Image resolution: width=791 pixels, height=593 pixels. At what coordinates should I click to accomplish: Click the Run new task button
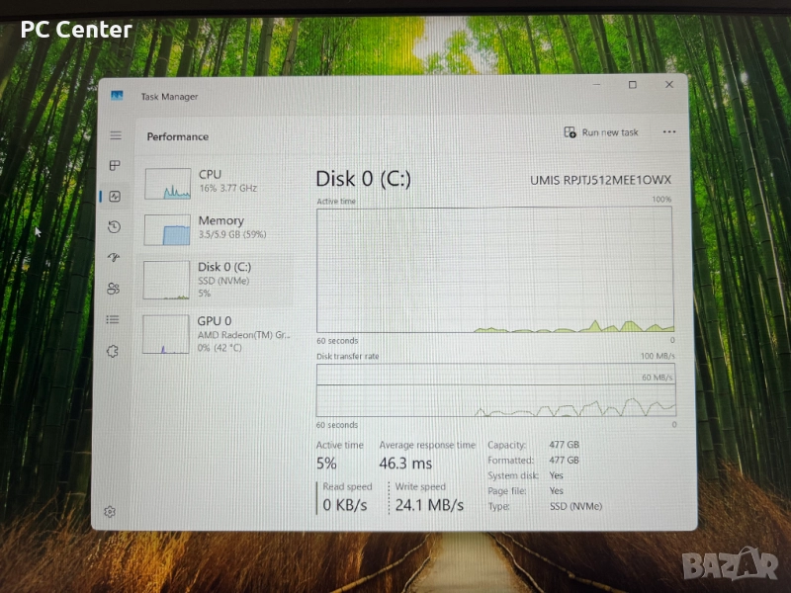click(x=601, y=132)
